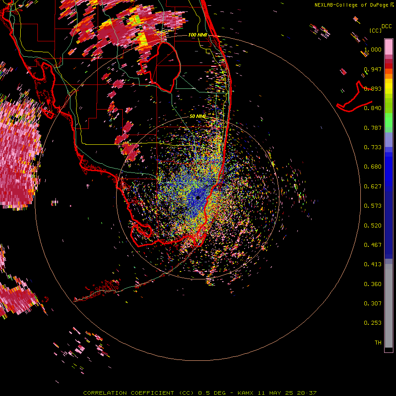Click the 20:37 timestamp in caption
This screenshot has height=396, width=396.
pos(307,393)
